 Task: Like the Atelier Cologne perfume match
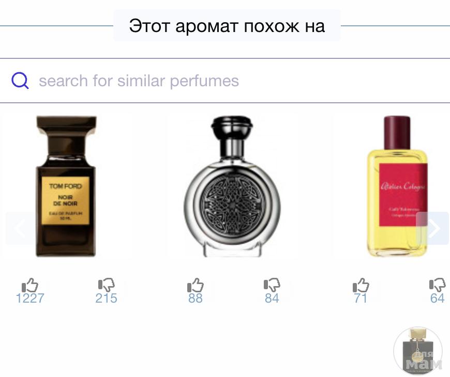click(361, 285)
